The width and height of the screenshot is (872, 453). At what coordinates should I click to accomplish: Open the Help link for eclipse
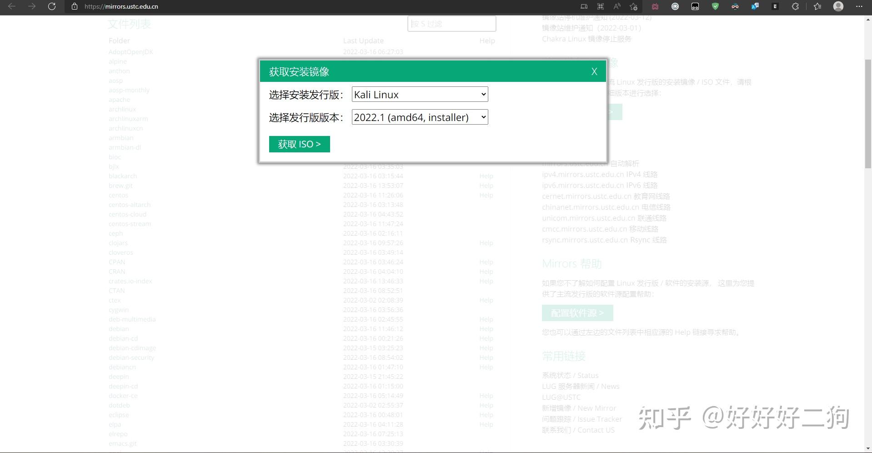(x=486, y=415)
